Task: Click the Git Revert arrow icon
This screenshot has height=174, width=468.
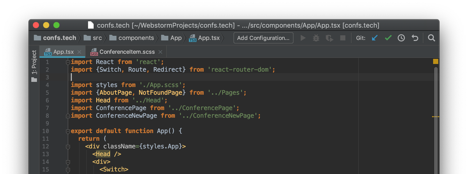Action: pos(415,38)
